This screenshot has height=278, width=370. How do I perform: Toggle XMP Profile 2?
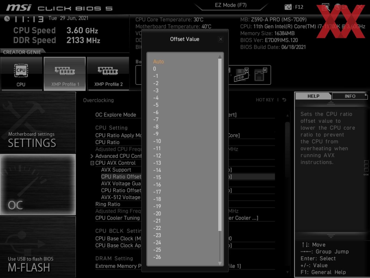coord(108,74)
